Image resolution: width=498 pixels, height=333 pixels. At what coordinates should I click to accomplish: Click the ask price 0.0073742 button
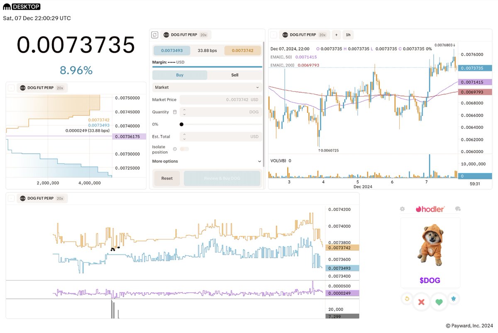click(x=243, y=51)
